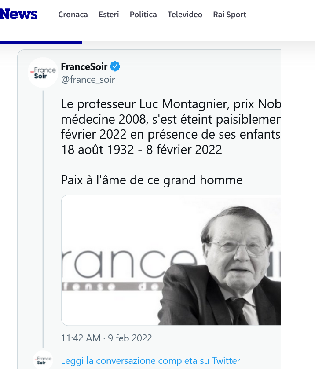This screenshot has width=315, height=378.
Task: Click the "Paix à l'âme de ce grand homme" line
Action: pos(152,180)
